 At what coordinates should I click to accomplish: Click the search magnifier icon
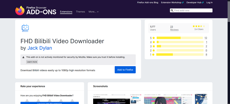pos(172,11)
